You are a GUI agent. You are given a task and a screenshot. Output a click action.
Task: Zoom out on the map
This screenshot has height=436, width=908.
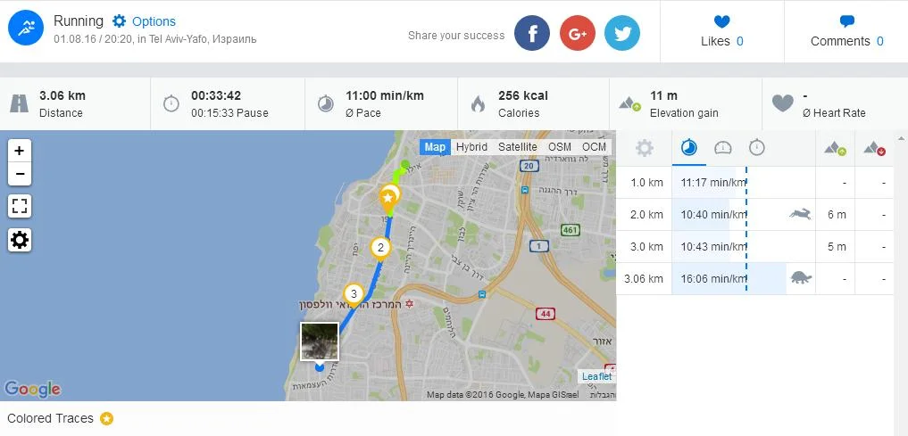click(20, 174)
